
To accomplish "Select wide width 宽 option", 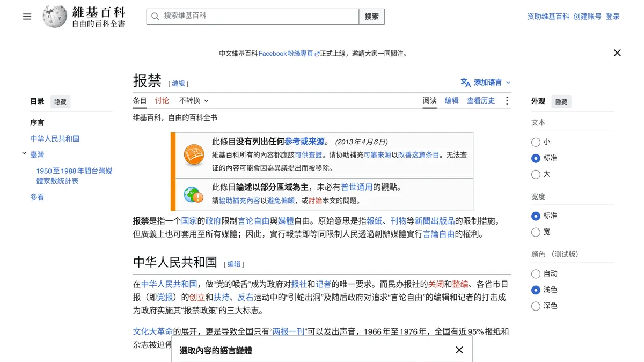I will (x=536, y=232).
